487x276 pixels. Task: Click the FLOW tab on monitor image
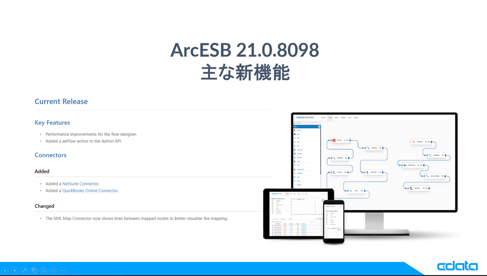[x=330, y=117]
